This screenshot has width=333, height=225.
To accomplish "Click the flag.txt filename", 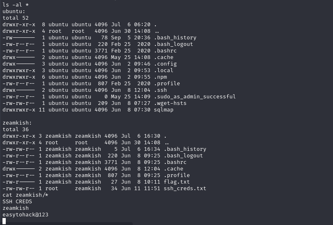I will [x=177, y=182].
